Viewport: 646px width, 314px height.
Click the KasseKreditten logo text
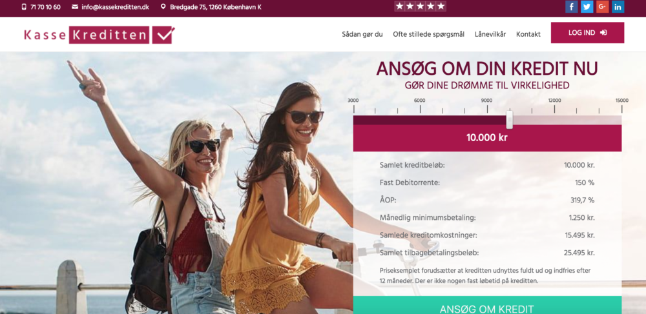tap(87, 35)
